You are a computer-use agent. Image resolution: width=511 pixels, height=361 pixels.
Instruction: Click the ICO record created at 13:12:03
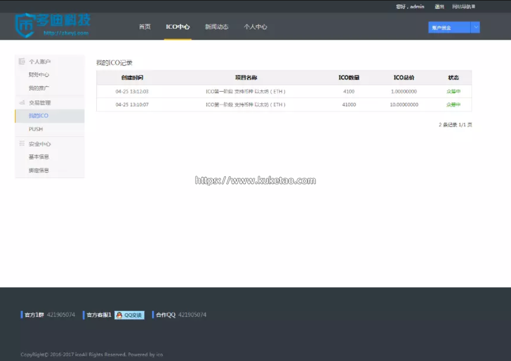(246, 92)
